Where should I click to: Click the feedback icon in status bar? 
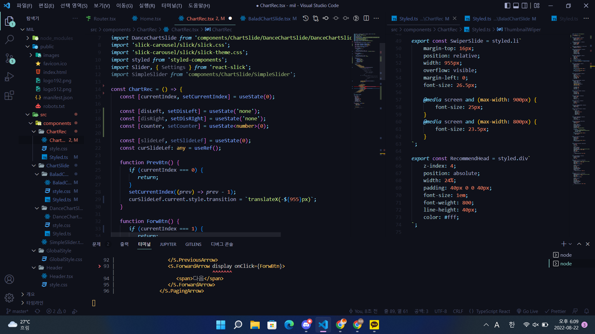[x=575, y=311]
